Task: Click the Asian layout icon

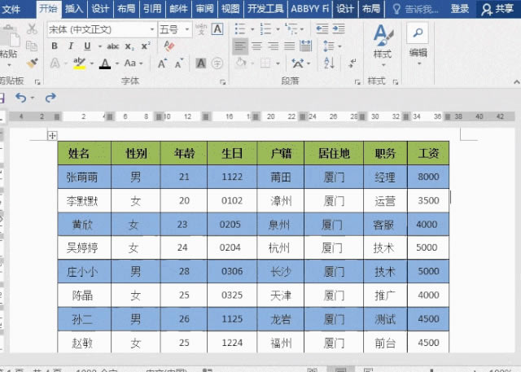Action: pos(298,63)
